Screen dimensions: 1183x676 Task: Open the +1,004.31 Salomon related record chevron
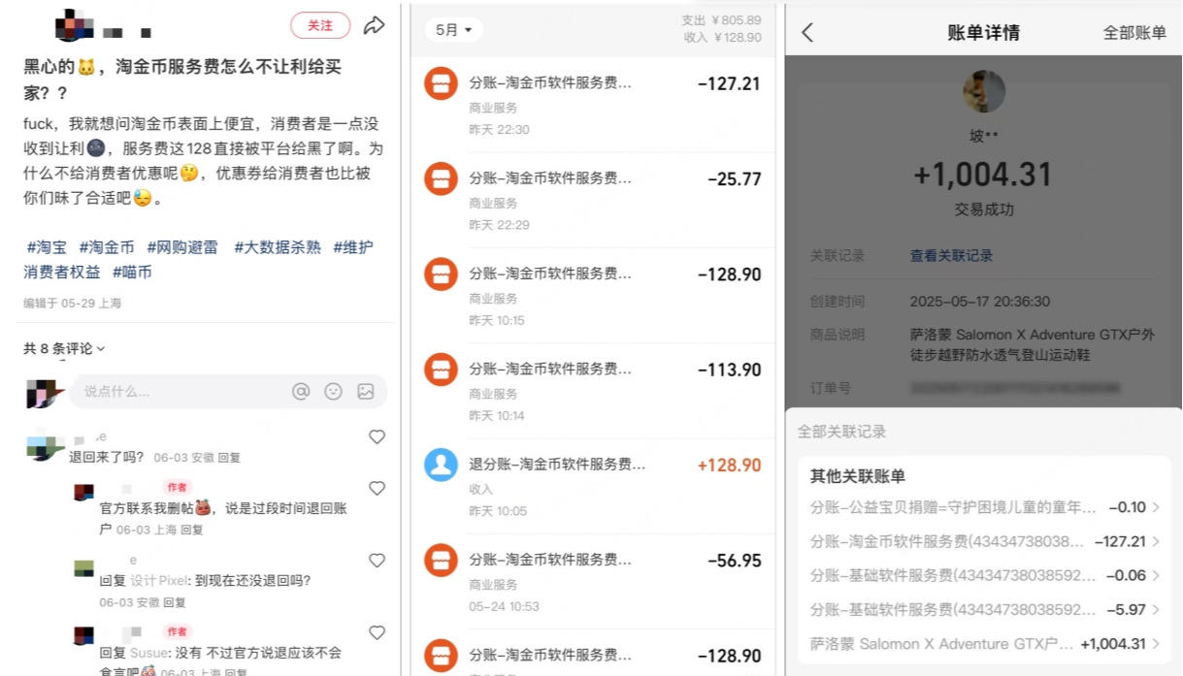(x=1155, y=644)
